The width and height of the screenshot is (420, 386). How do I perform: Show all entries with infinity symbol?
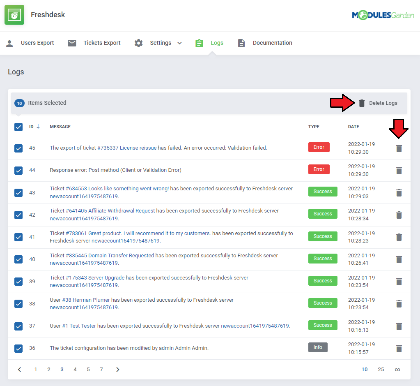[397, 370]
